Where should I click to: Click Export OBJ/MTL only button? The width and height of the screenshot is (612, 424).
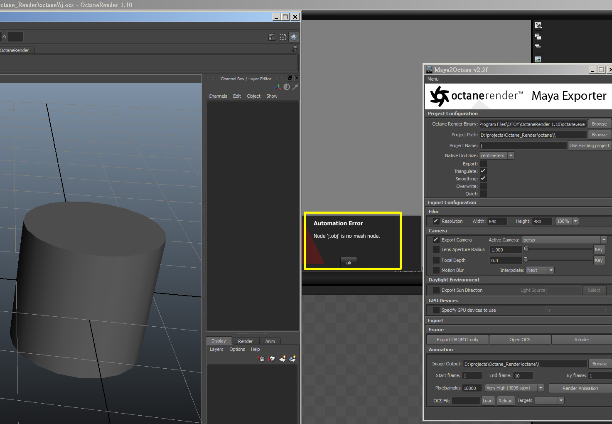tap(457, 340)
